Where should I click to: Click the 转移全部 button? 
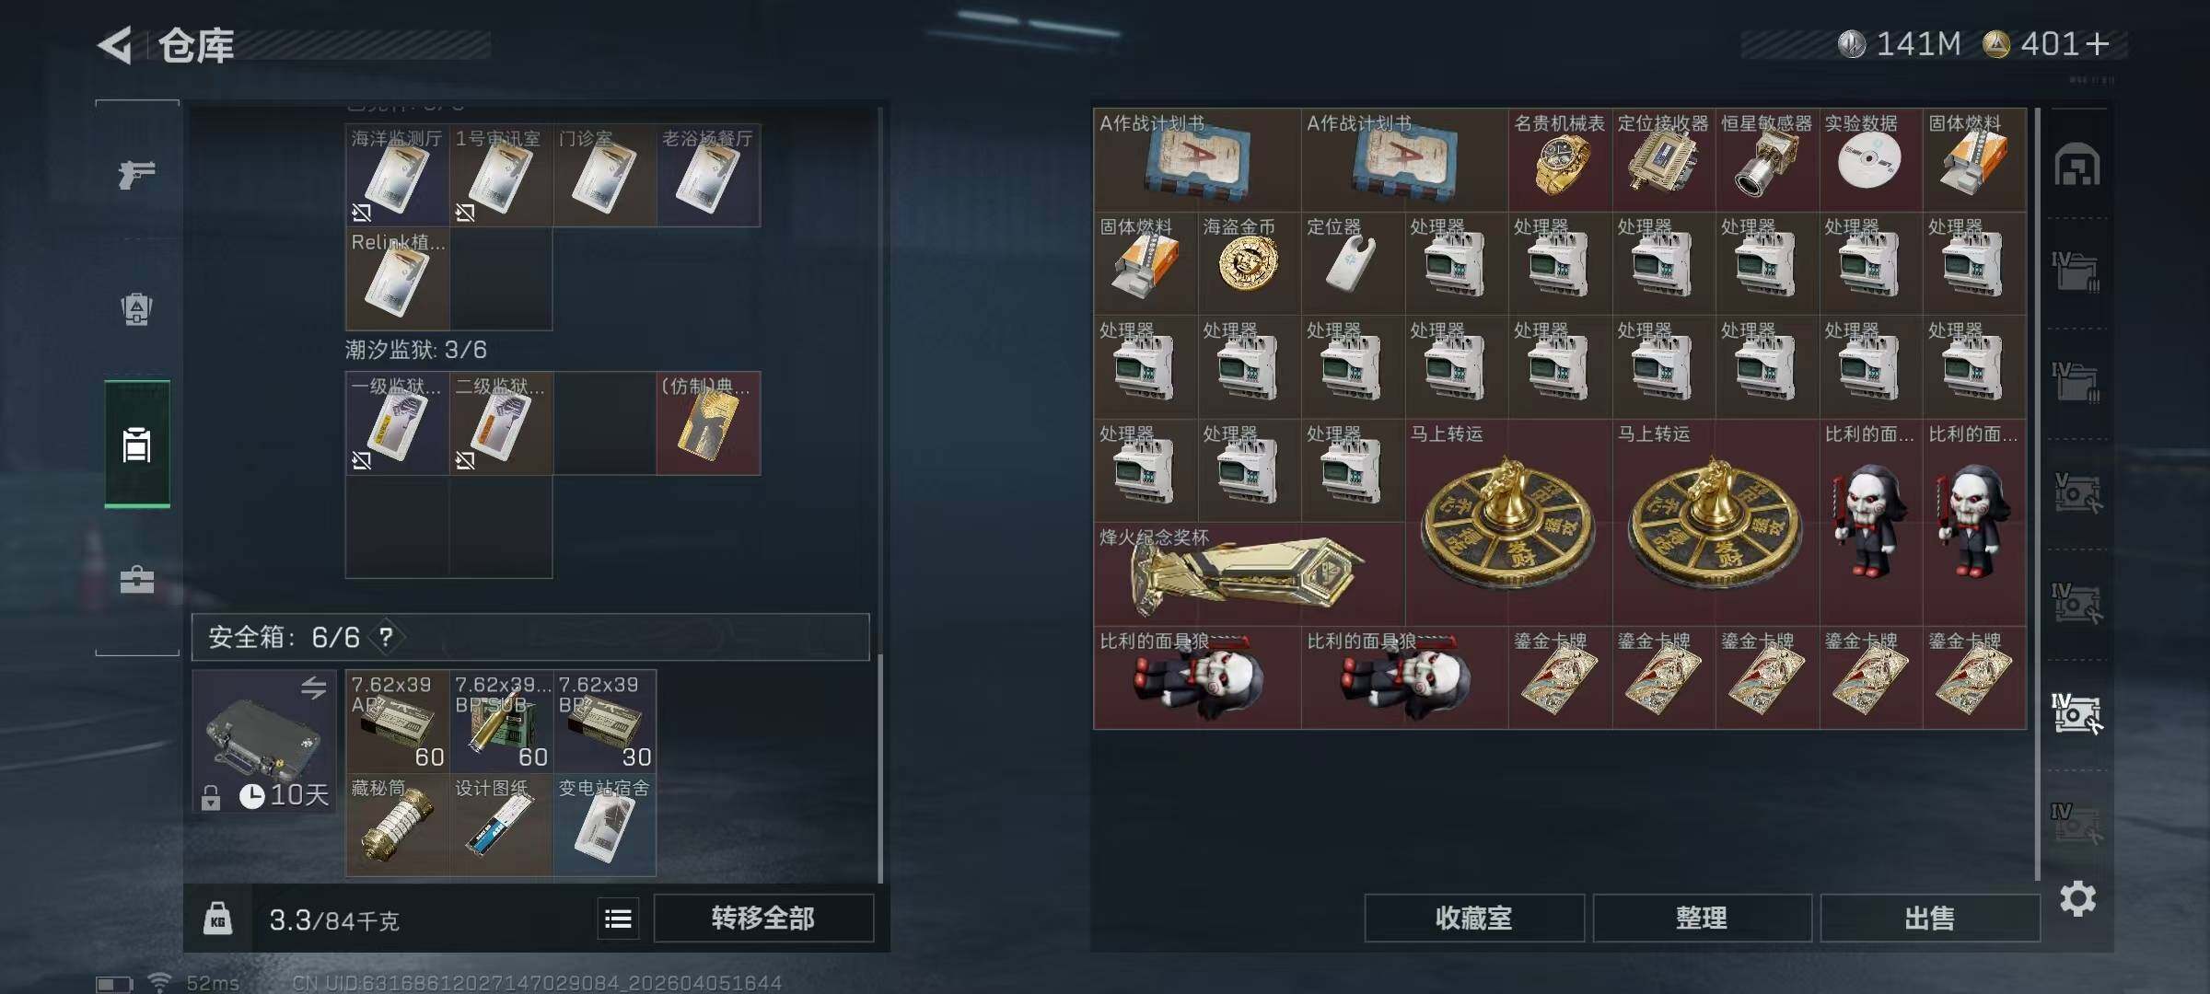[x=763, y=919]
